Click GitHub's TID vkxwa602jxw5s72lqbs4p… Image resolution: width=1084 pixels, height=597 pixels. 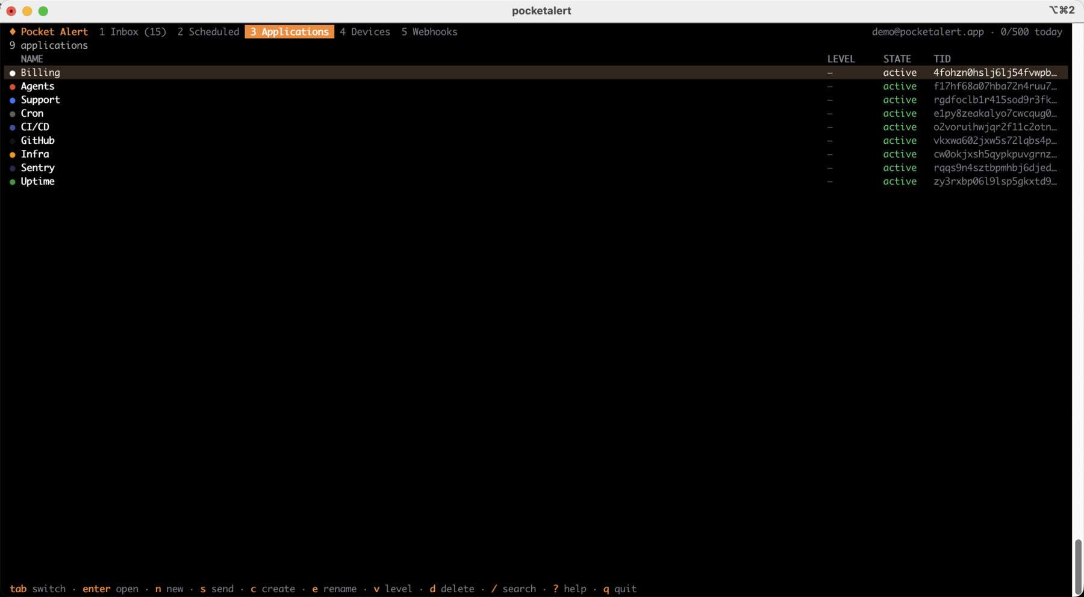pyautogui.click(x=995, y=141)
